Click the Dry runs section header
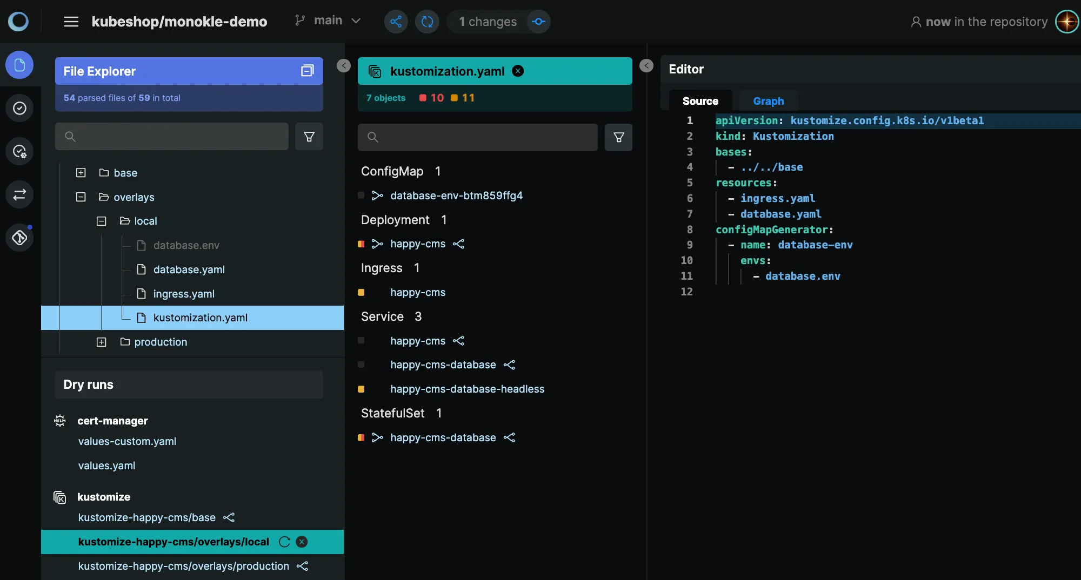 189,385
